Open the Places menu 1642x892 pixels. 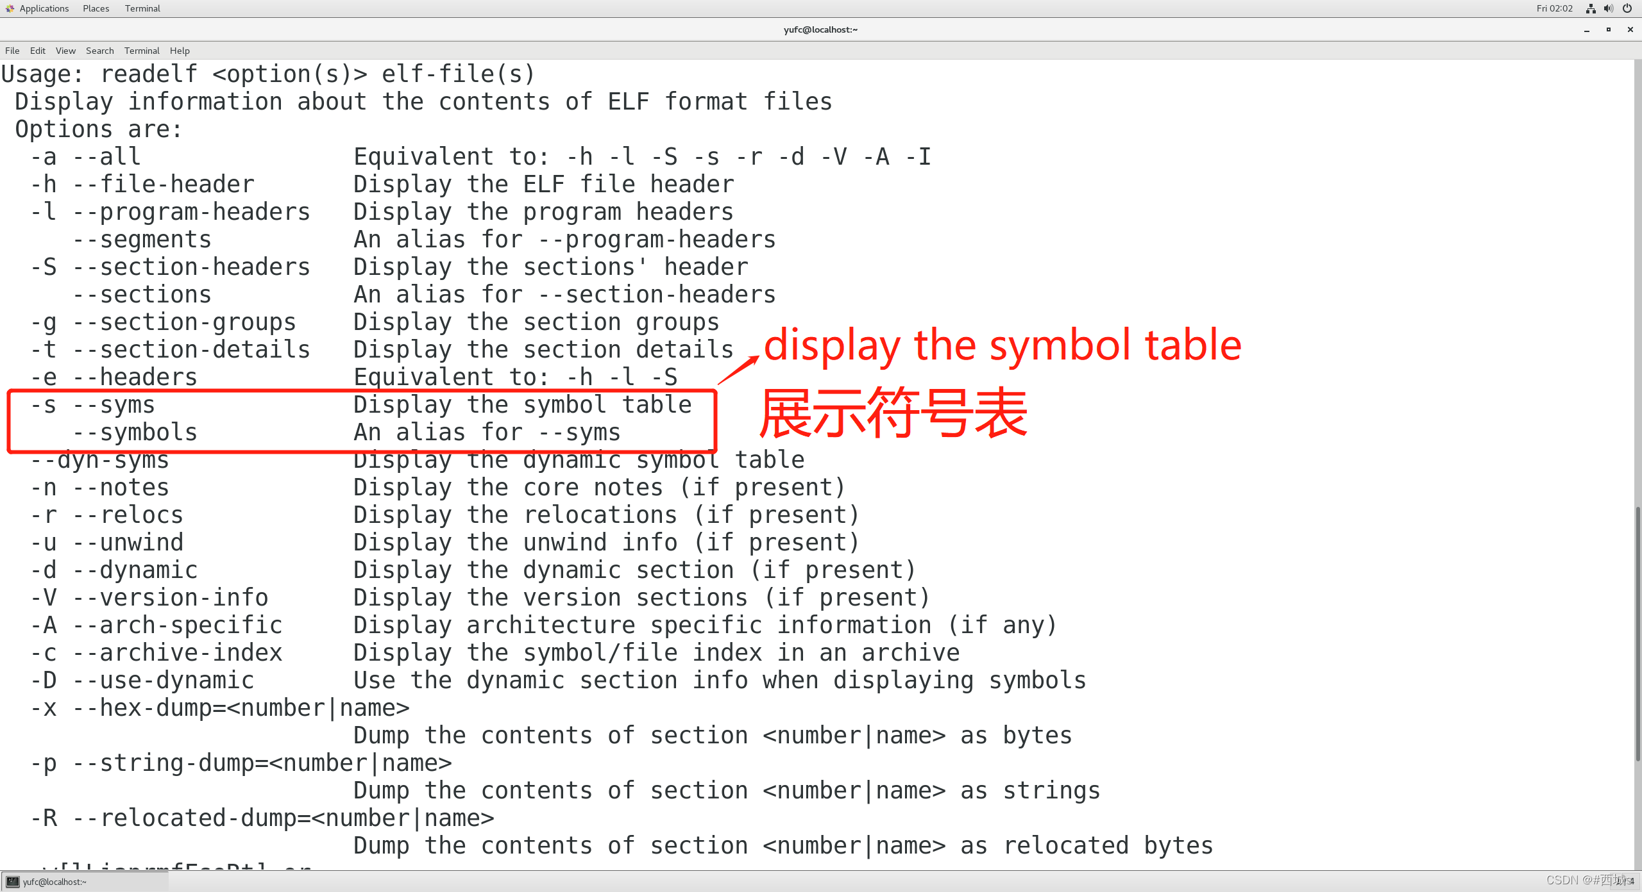point(96,8)
